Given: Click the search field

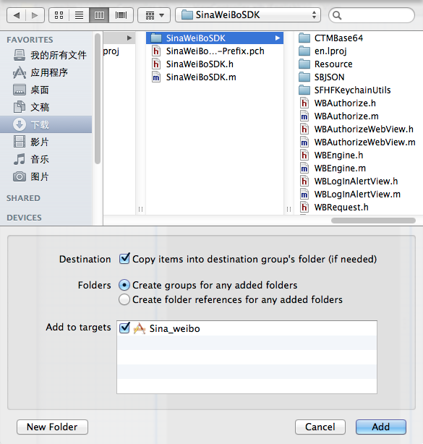Looking at the screenshot, I should (372, 15).
